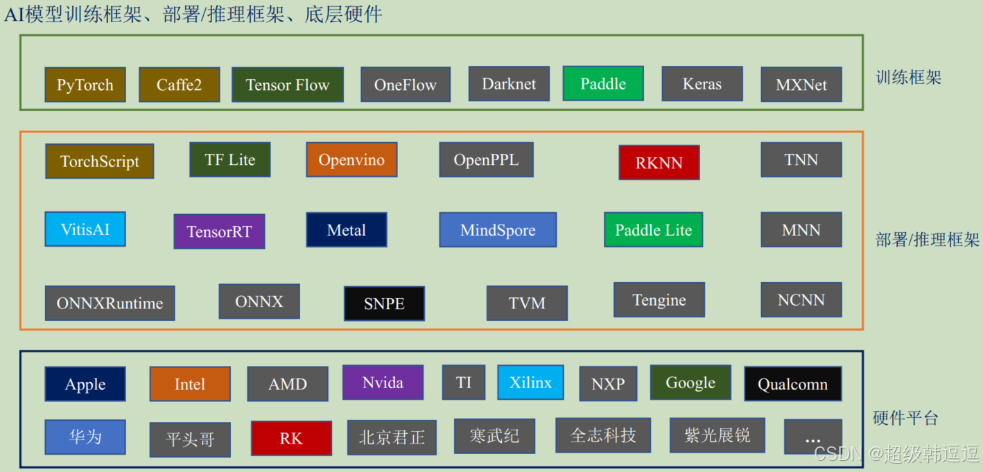The image size is (983, 472).
Task: Select the Xilinx box
Action: pos(531,382)
